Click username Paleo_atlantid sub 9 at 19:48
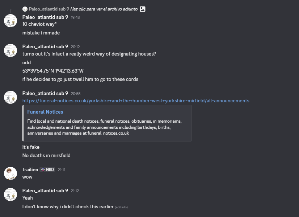The width and height of the screenshot is (299, 217). coord(45,17)
